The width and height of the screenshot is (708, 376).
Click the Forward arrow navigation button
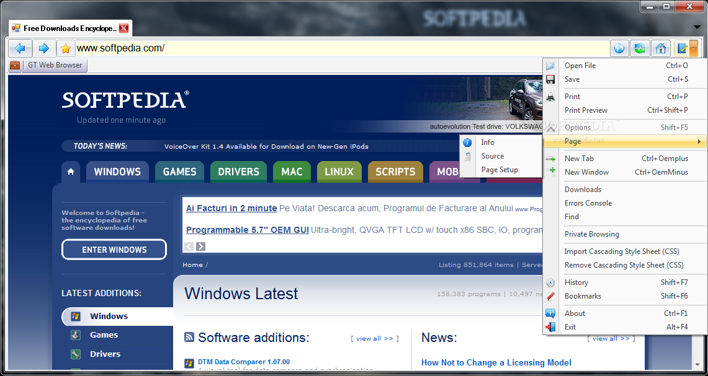[44, 48]
